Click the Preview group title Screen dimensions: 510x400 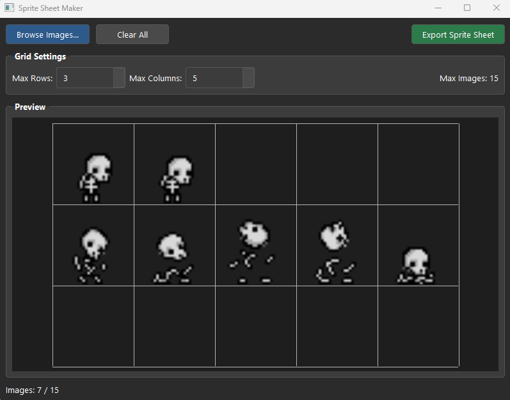click(x=30, y=107)
